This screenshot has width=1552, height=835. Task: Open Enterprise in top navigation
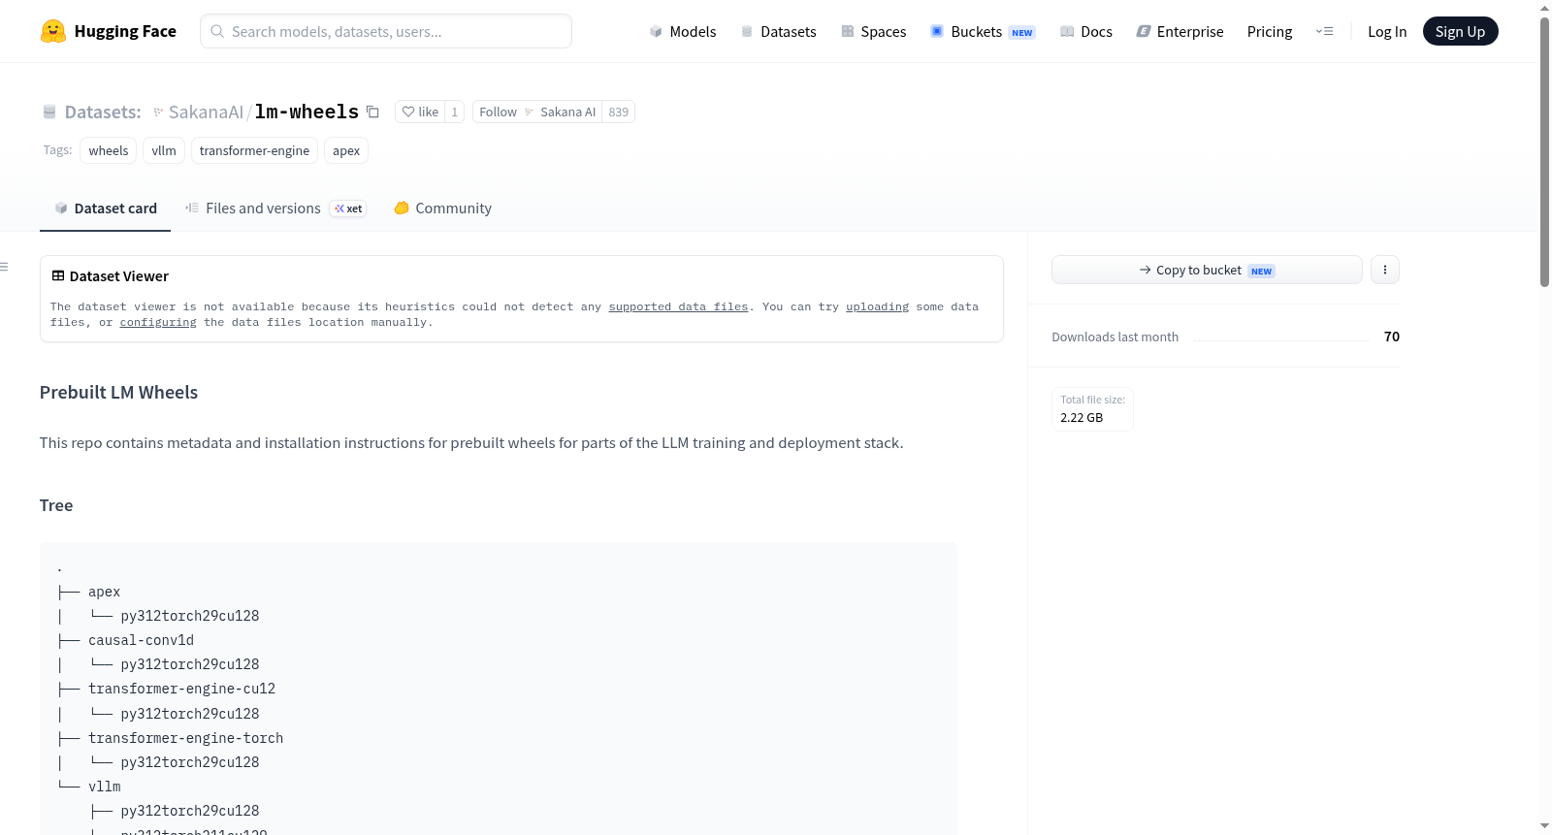(x=1180, y=31)
